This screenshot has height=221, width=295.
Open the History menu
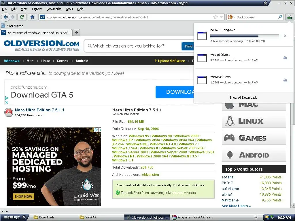point(37,9)
